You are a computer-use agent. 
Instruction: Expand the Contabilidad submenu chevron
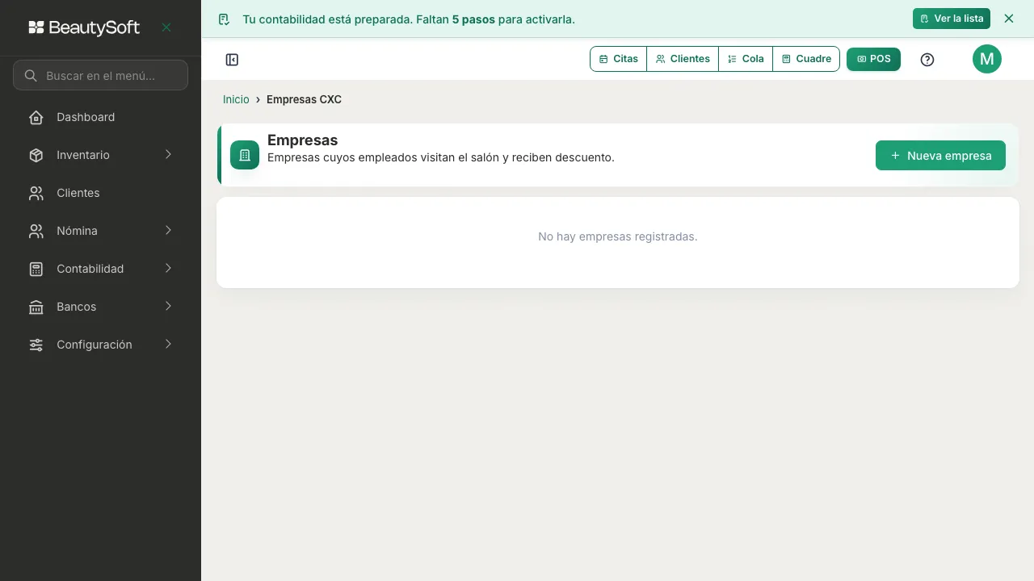point(168,268)
